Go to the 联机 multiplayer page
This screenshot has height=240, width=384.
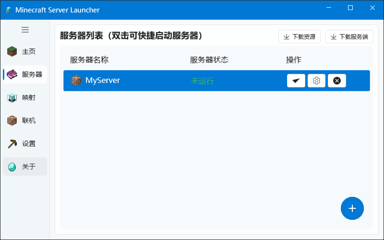[x=25, y=120]
